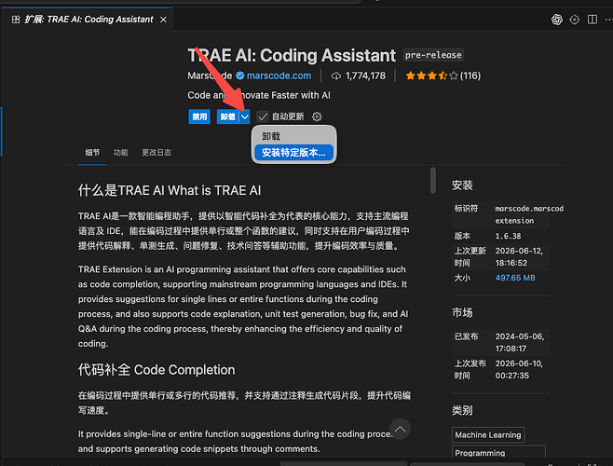613x466 pixels.
Task: Toggle the 自动更新 checkbox
Action: click(263, 116)
